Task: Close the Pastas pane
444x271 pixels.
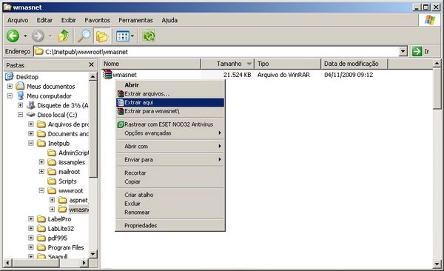Action: (x=91, y=65)
